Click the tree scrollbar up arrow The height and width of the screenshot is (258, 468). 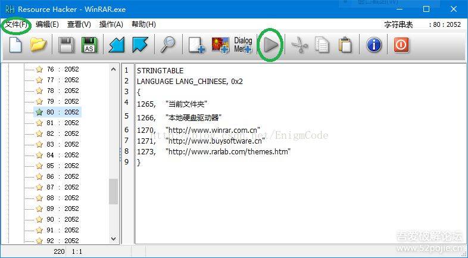tap(113, 69)
